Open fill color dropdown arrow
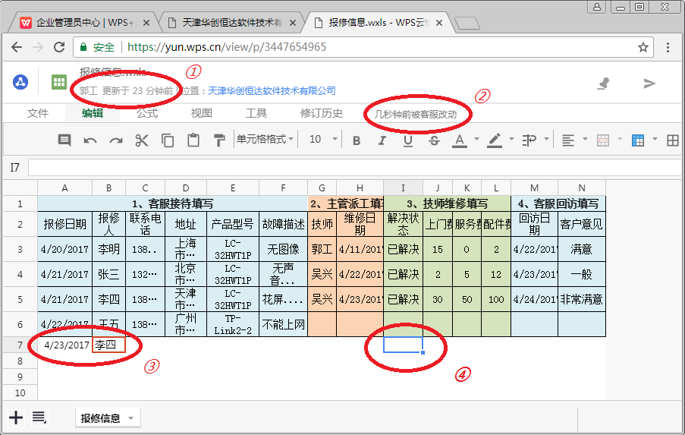The width and height of the screenshot is (685, 435). (511, 139)
